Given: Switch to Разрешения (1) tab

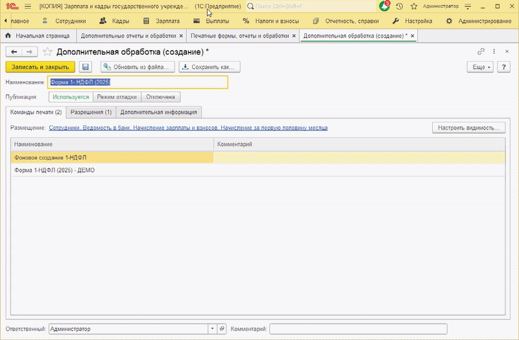Looking at the screenshot, I should (91, 112).
